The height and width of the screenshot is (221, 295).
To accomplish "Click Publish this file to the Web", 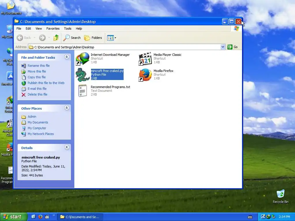I will (x=46, y=83).
